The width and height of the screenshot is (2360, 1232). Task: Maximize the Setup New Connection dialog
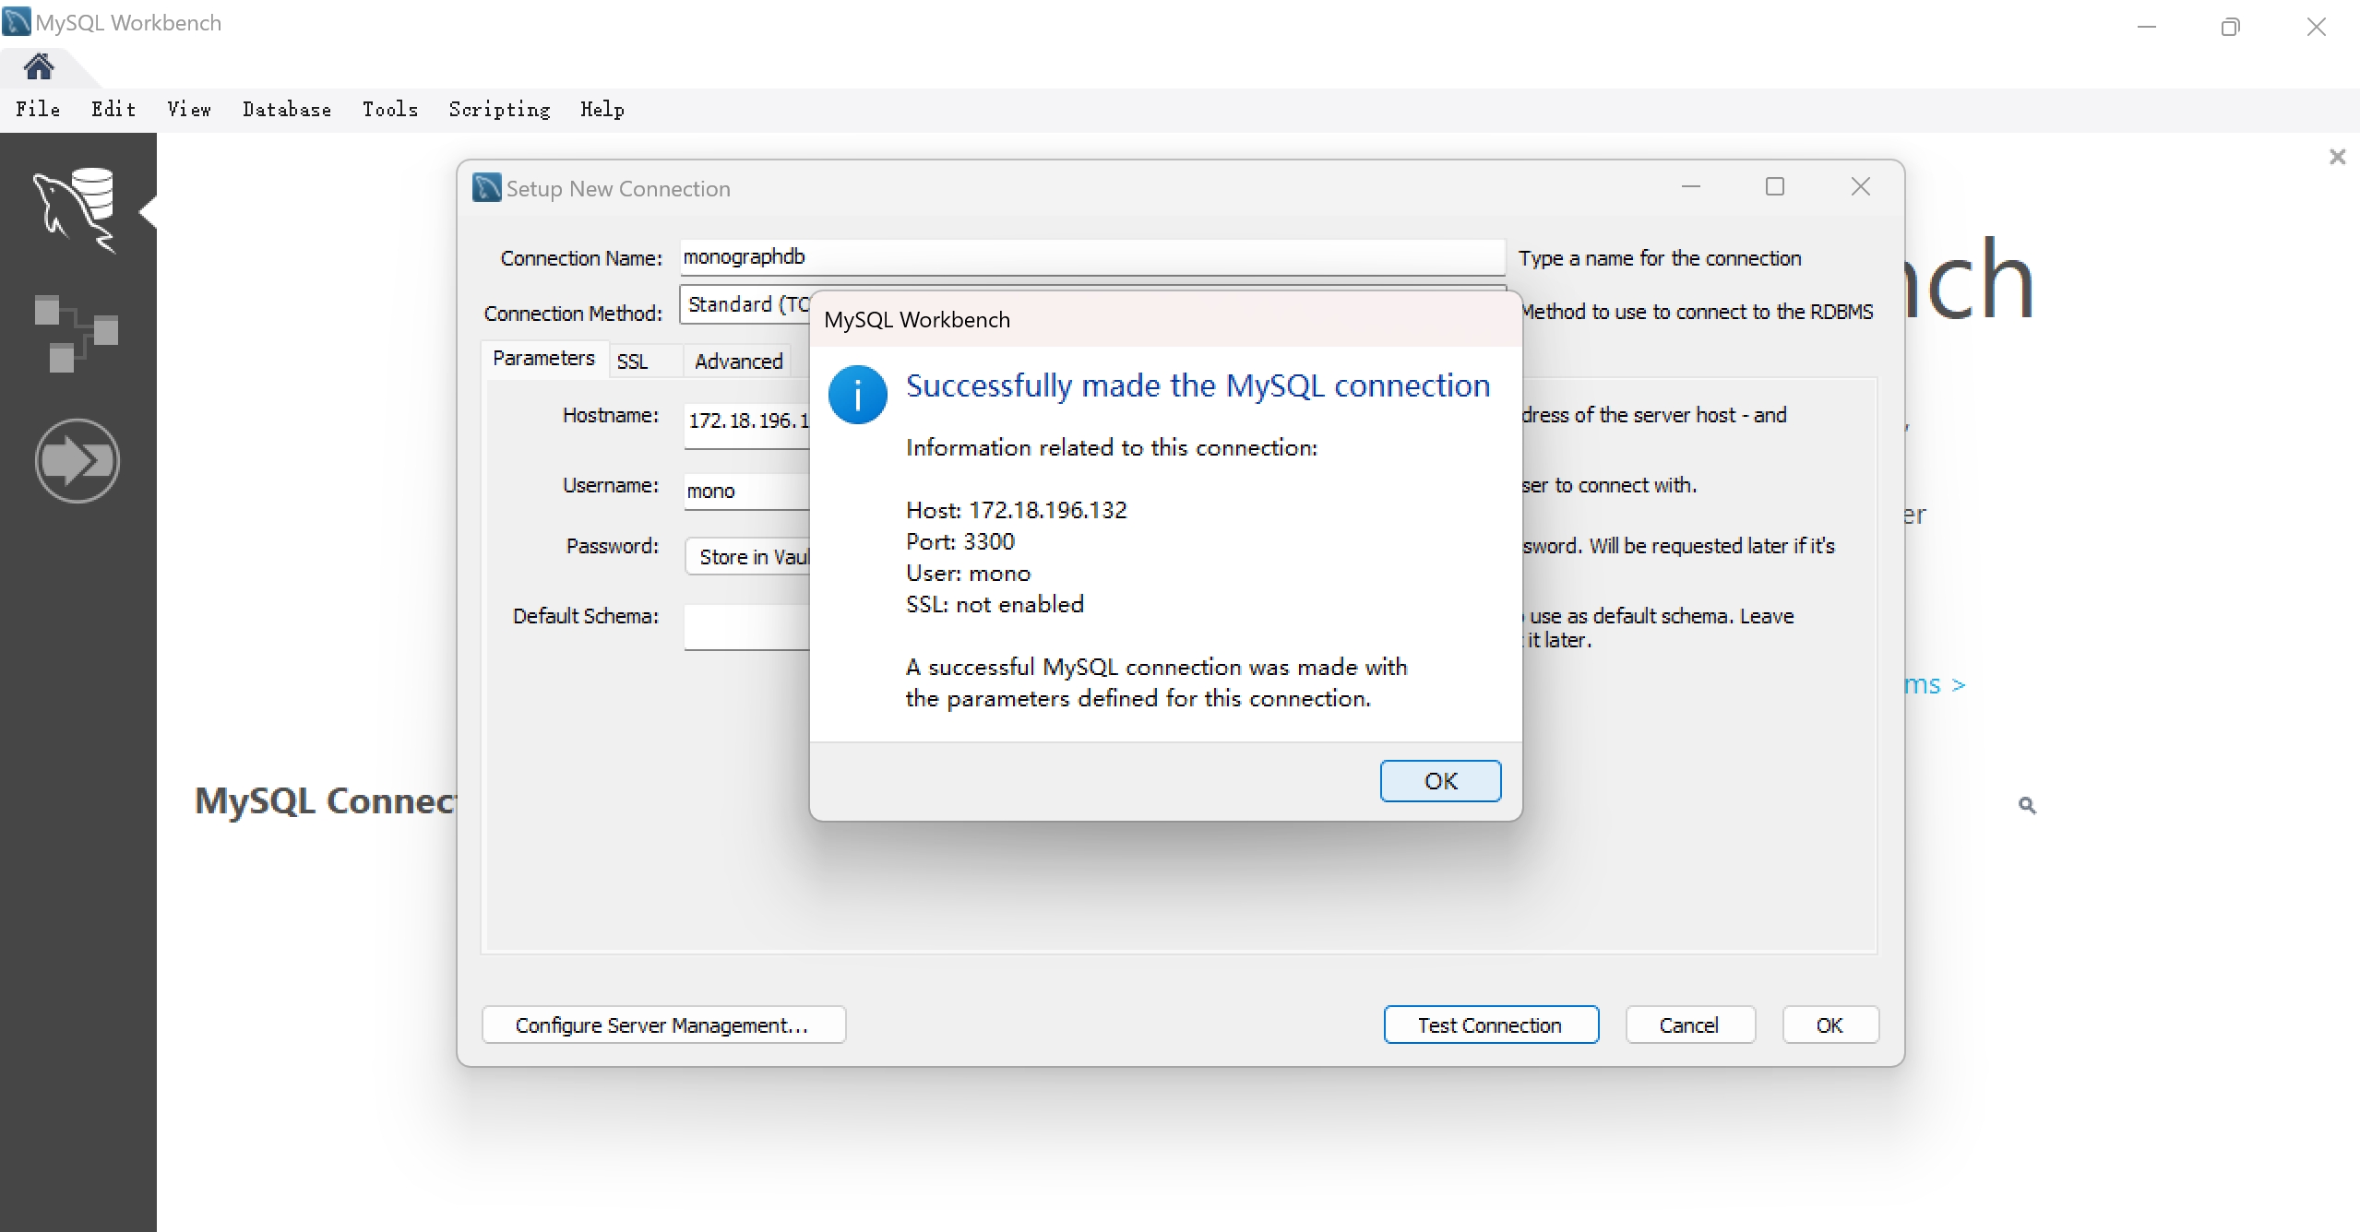point(1774,186)
